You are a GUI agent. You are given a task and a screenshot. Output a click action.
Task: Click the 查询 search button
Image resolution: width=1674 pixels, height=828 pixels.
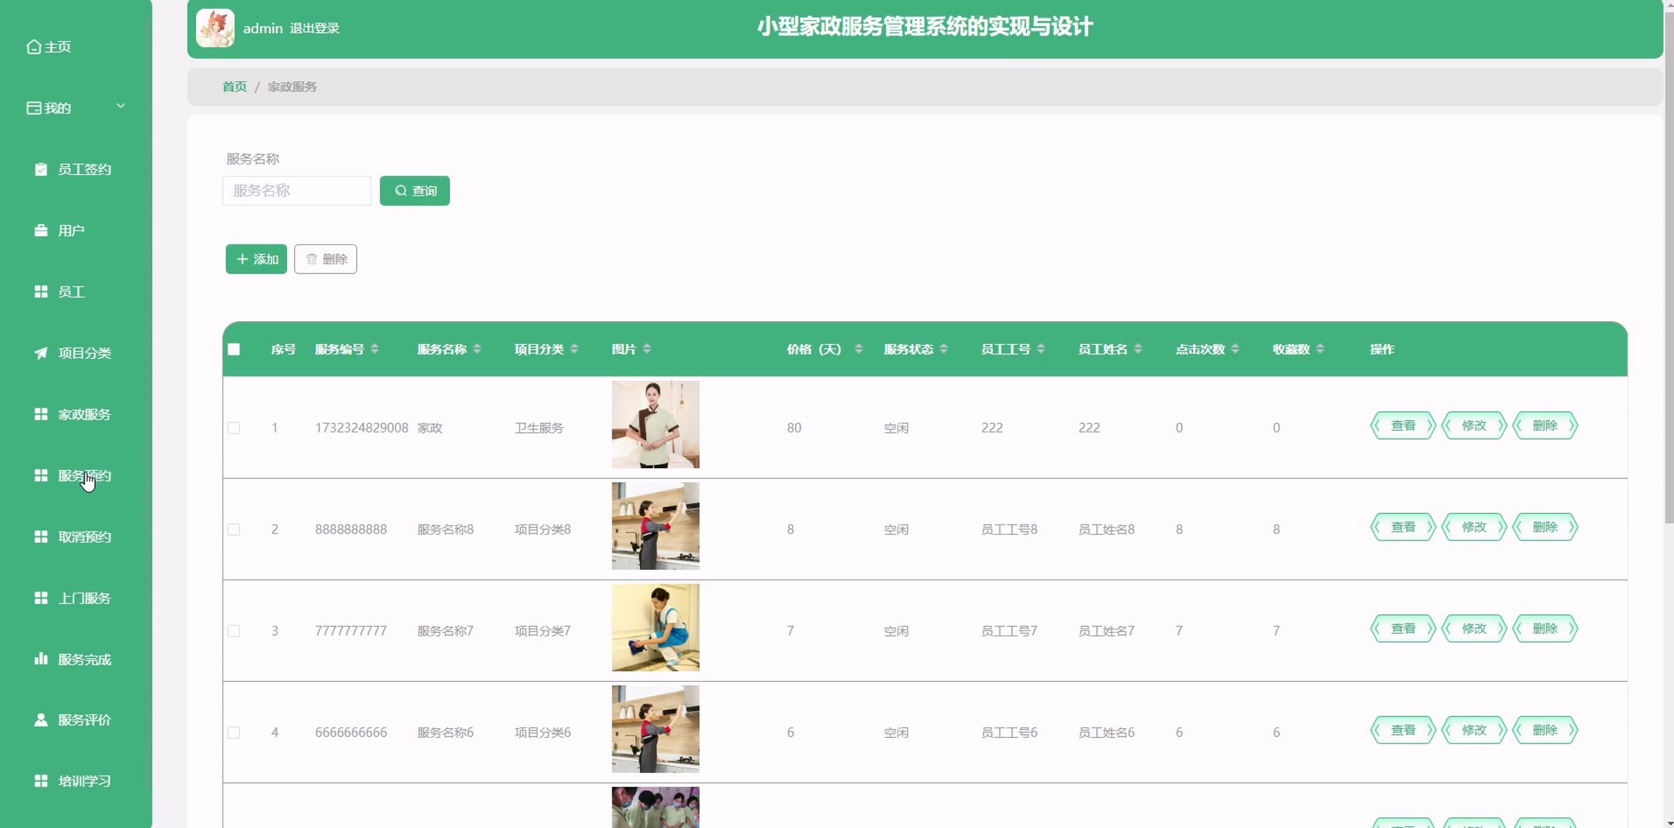(x=414, y=191)
